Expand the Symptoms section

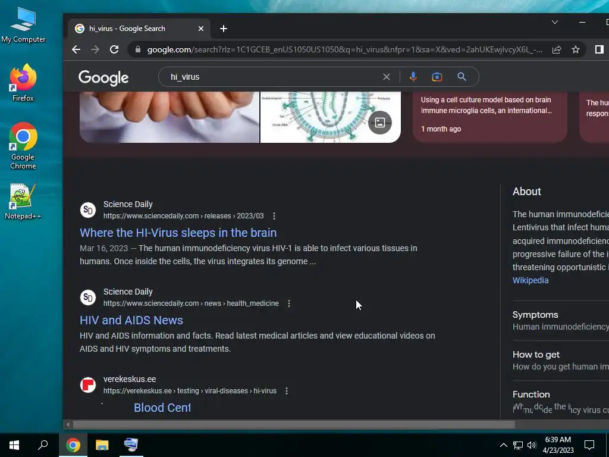[560, 321]
